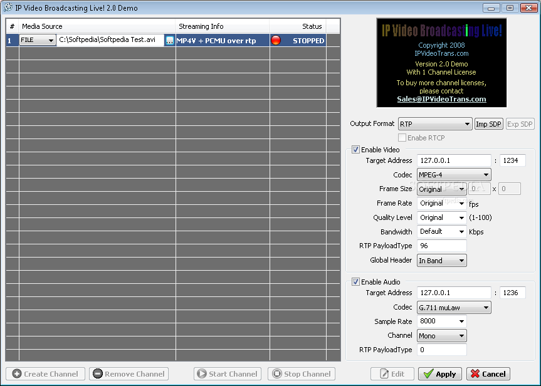Open the audio Codec G.711 muLaw dropdown
The height and width of the screenshot is (386, 541).
(x=454, y=307)
